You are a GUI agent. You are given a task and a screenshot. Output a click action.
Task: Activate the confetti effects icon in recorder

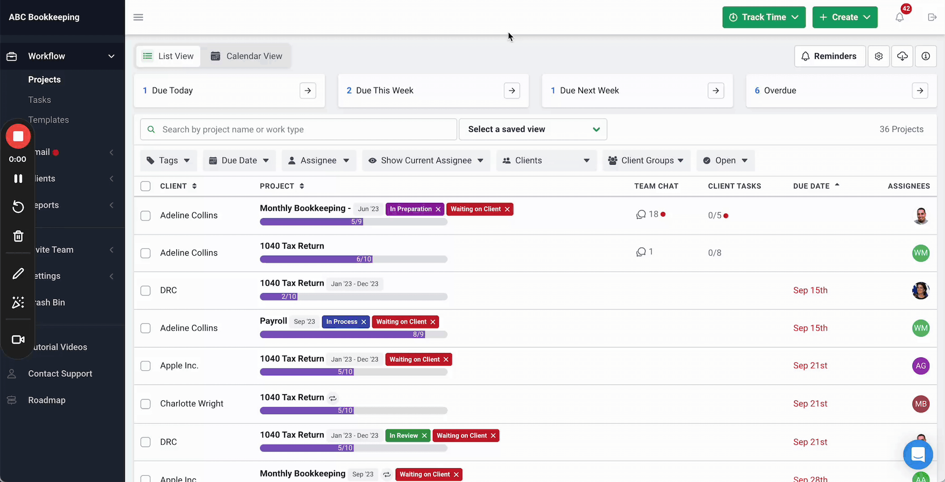pyautogui.click(x=18, y=303)
